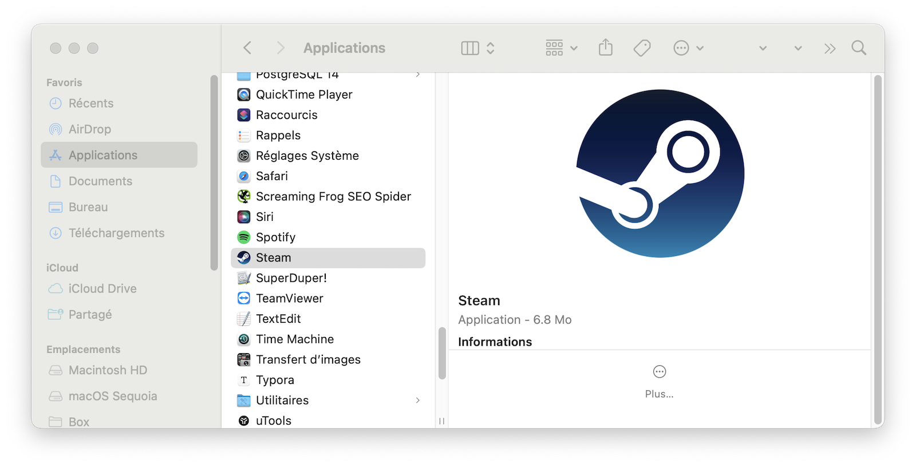Image resolution: width=916 pixels, height=467 pixels.
Task: Click the Informations section heading
Action: 495,342
